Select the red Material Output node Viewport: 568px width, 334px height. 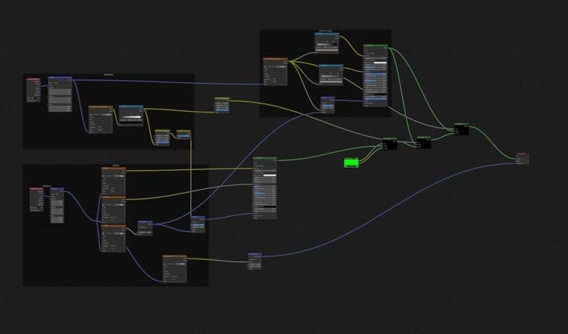(x=523, y=159)
